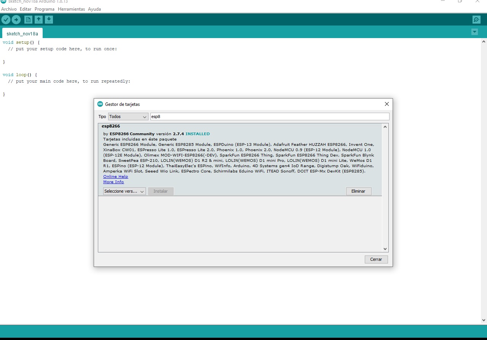Select the esp8266 package title
The image size is (487, 340).
tap(111, 126)
